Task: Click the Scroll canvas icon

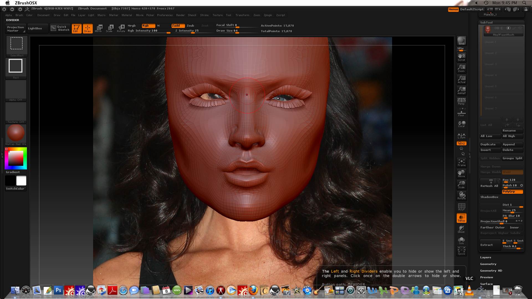Action: click(x=461, y=57)
